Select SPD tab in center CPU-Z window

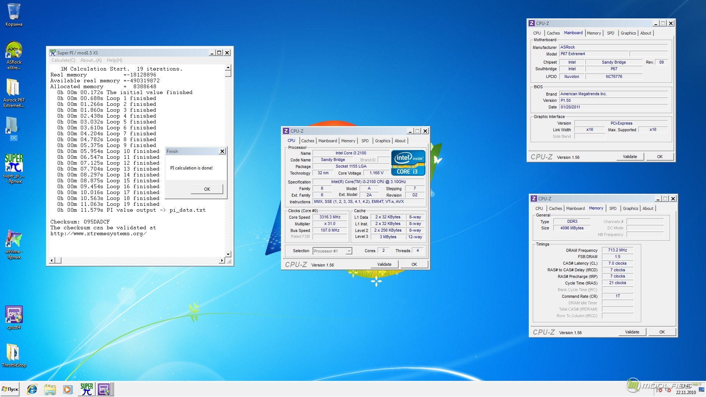(365, 141)
